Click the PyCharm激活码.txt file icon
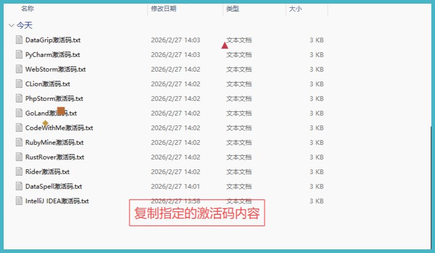The width and height of the screenshot is (435, 253). [x=19, y=54]
